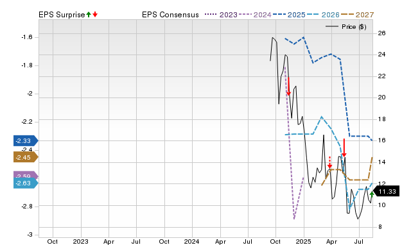Click the -1.6 left axis label
Screen dimensions: 411x245
(27, 37)
